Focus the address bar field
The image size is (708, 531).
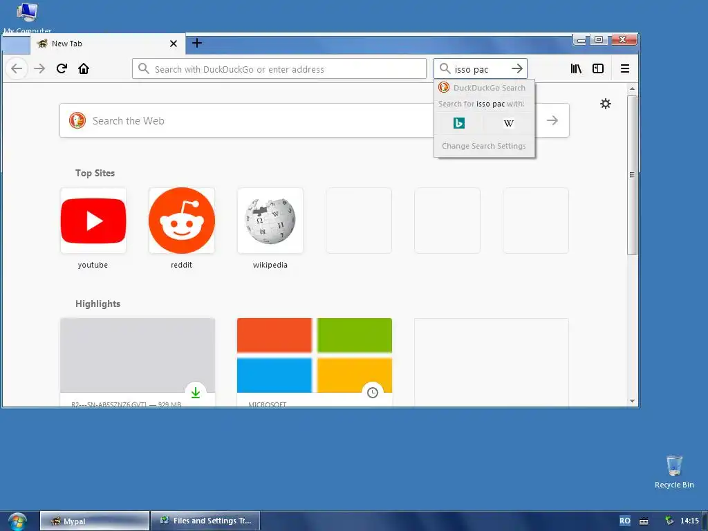point(279,68)
